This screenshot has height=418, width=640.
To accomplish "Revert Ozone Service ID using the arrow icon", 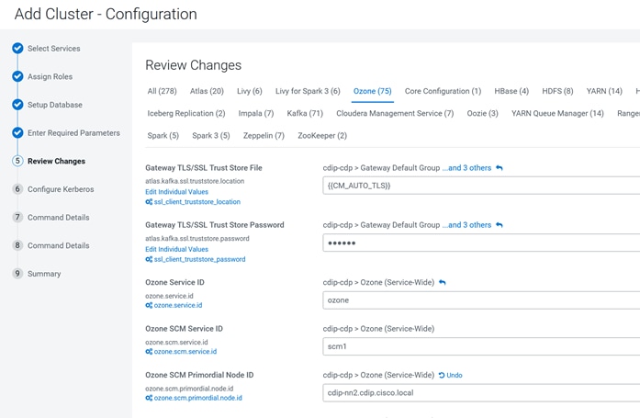I will coord(443,282).
